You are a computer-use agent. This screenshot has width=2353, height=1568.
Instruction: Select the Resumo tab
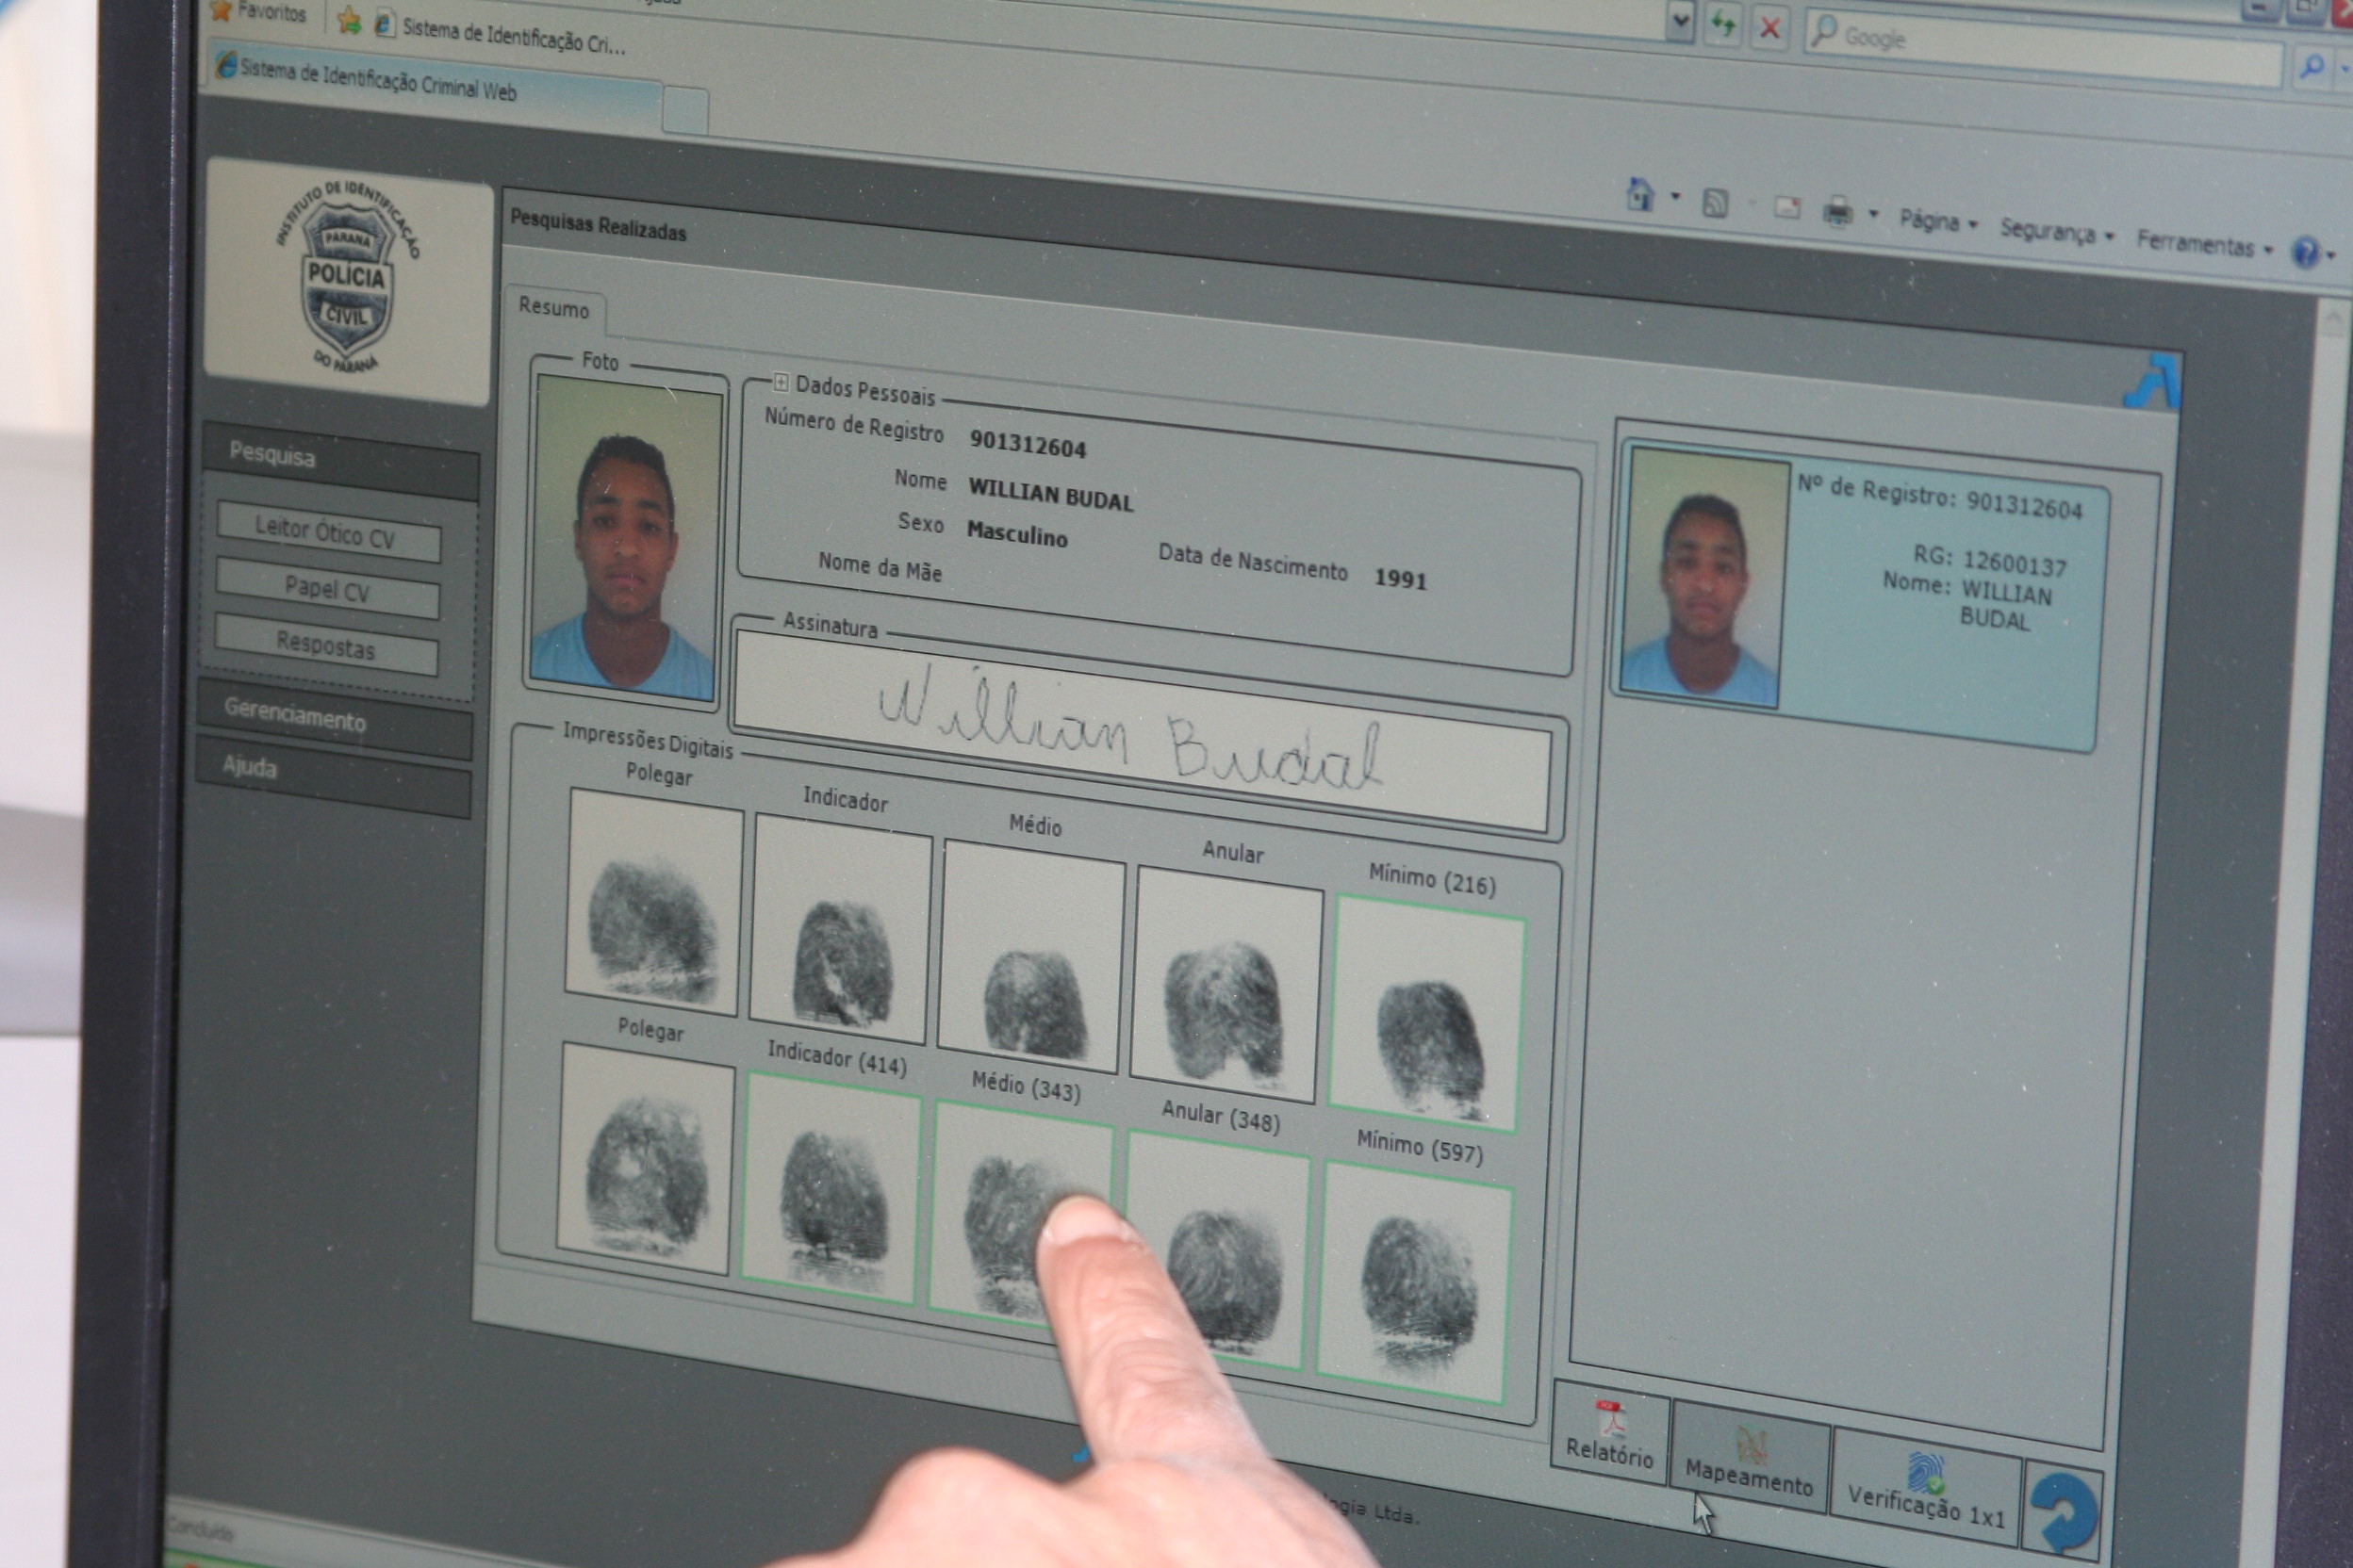click(x=553, y=307)
